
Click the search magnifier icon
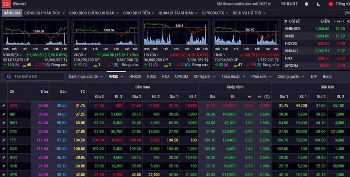pyautogui.click(x=9, y=76)
